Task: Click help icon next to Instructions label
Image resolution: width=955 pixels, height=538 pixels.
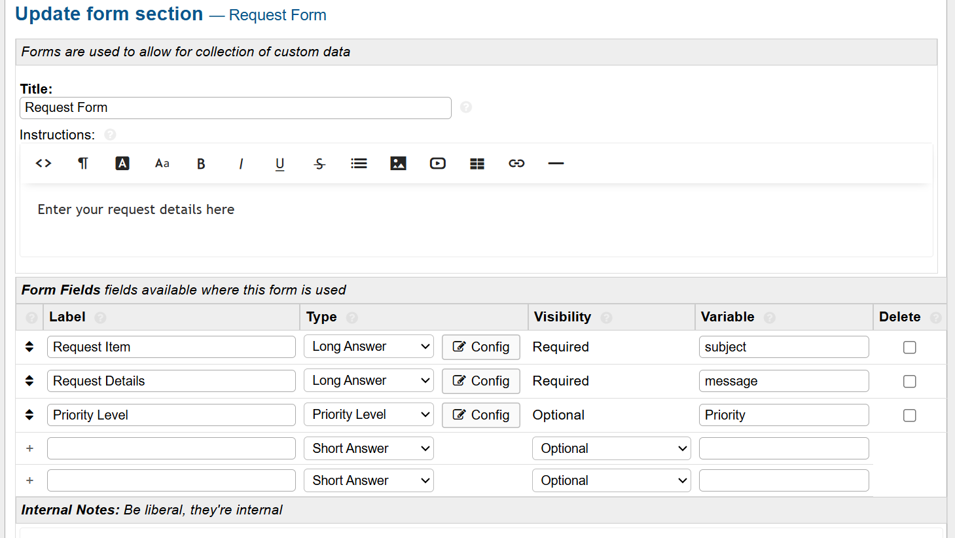Action: tap(110, 135)
